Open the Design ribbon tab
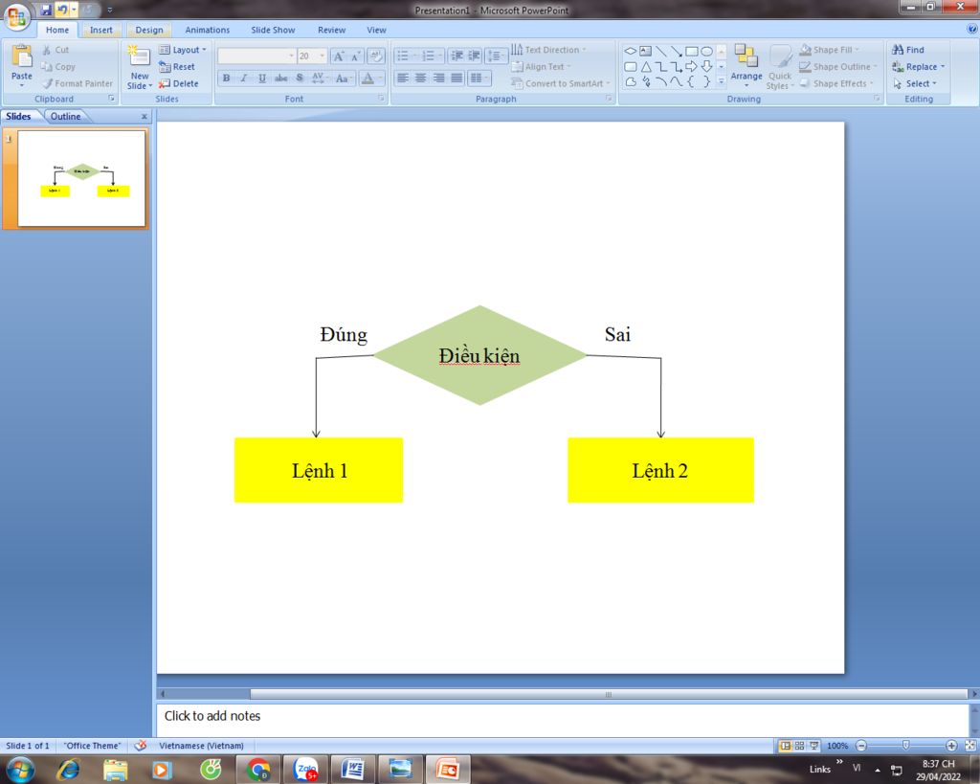The image size is (980, 784). pyautogui.click(x=149, y=30)
